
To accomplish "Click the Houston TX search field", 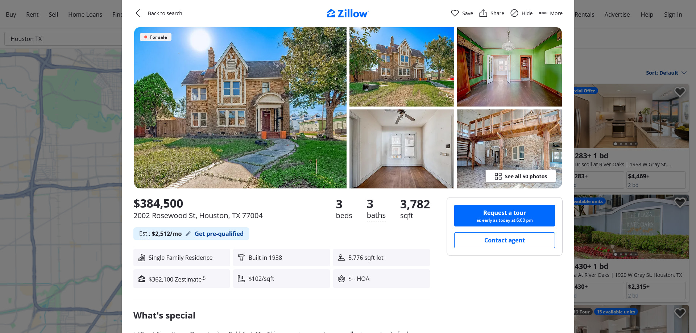I will [63, 39].
